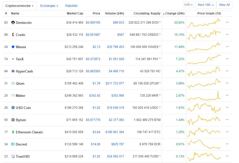This screenshot has width=239, height=163.
Task: Open the Dentacoin coin page
Action: [x=24, y=23]
